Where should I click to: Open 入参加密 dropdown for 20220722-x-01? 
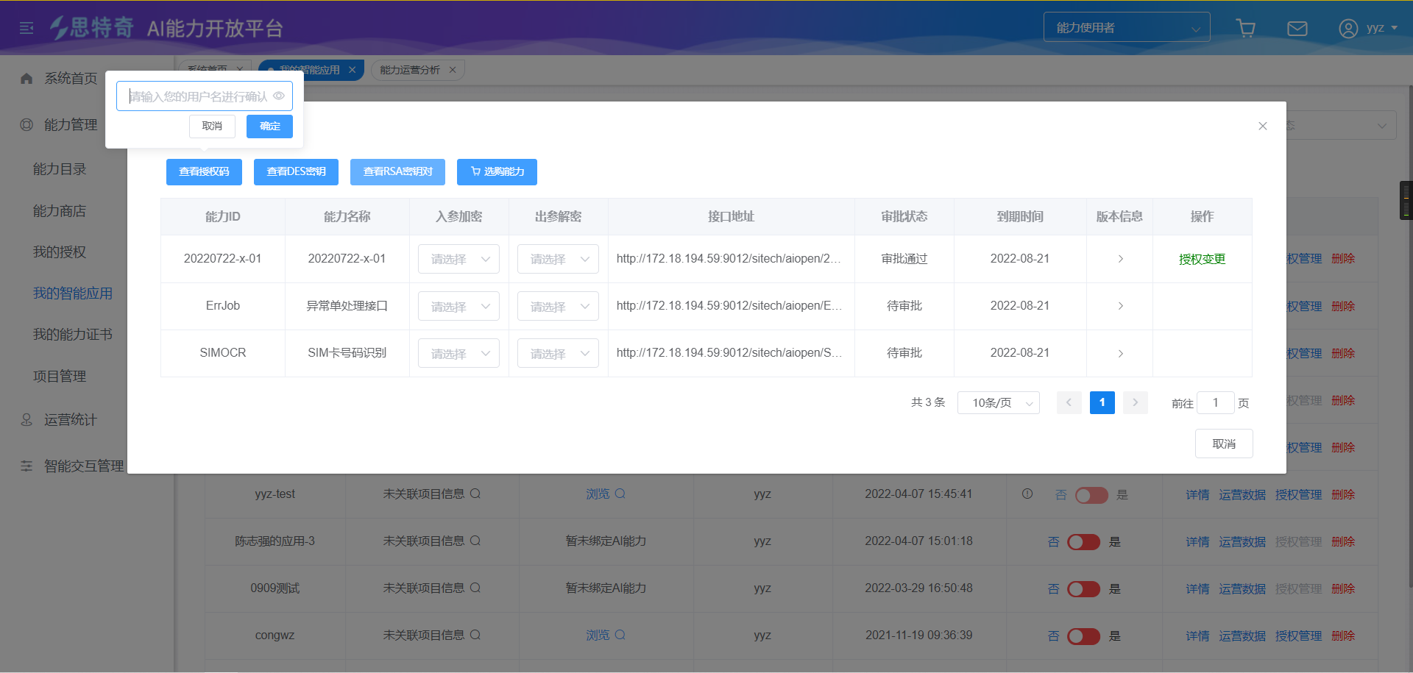pos(458,259)
